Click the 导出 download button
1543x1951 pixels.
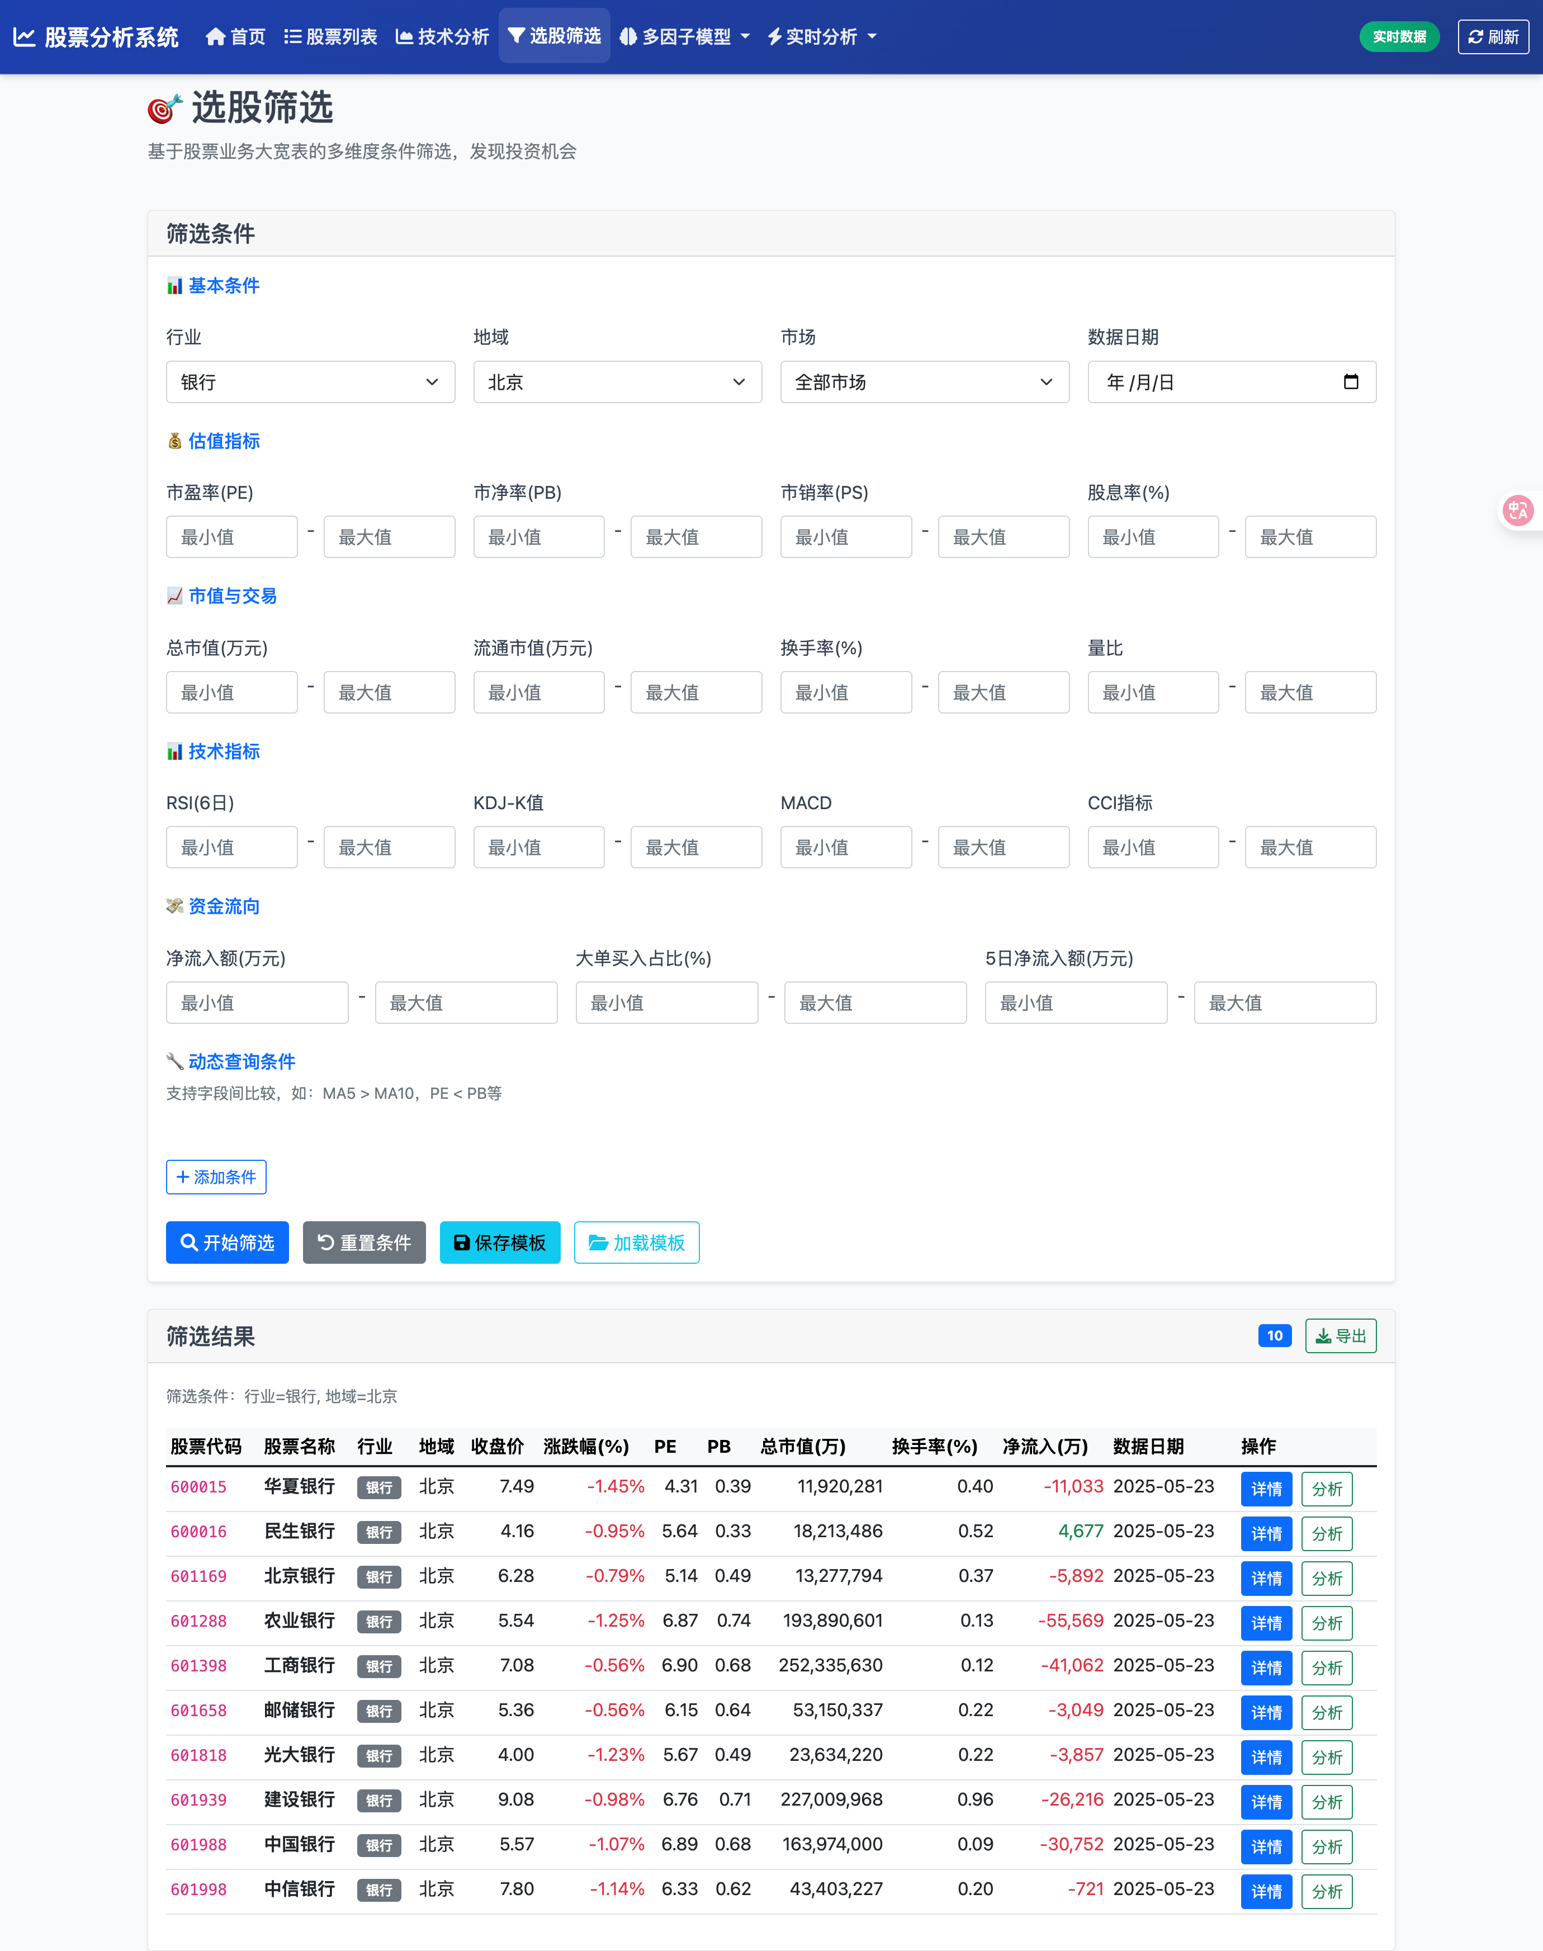[x=1340, y=1335]
